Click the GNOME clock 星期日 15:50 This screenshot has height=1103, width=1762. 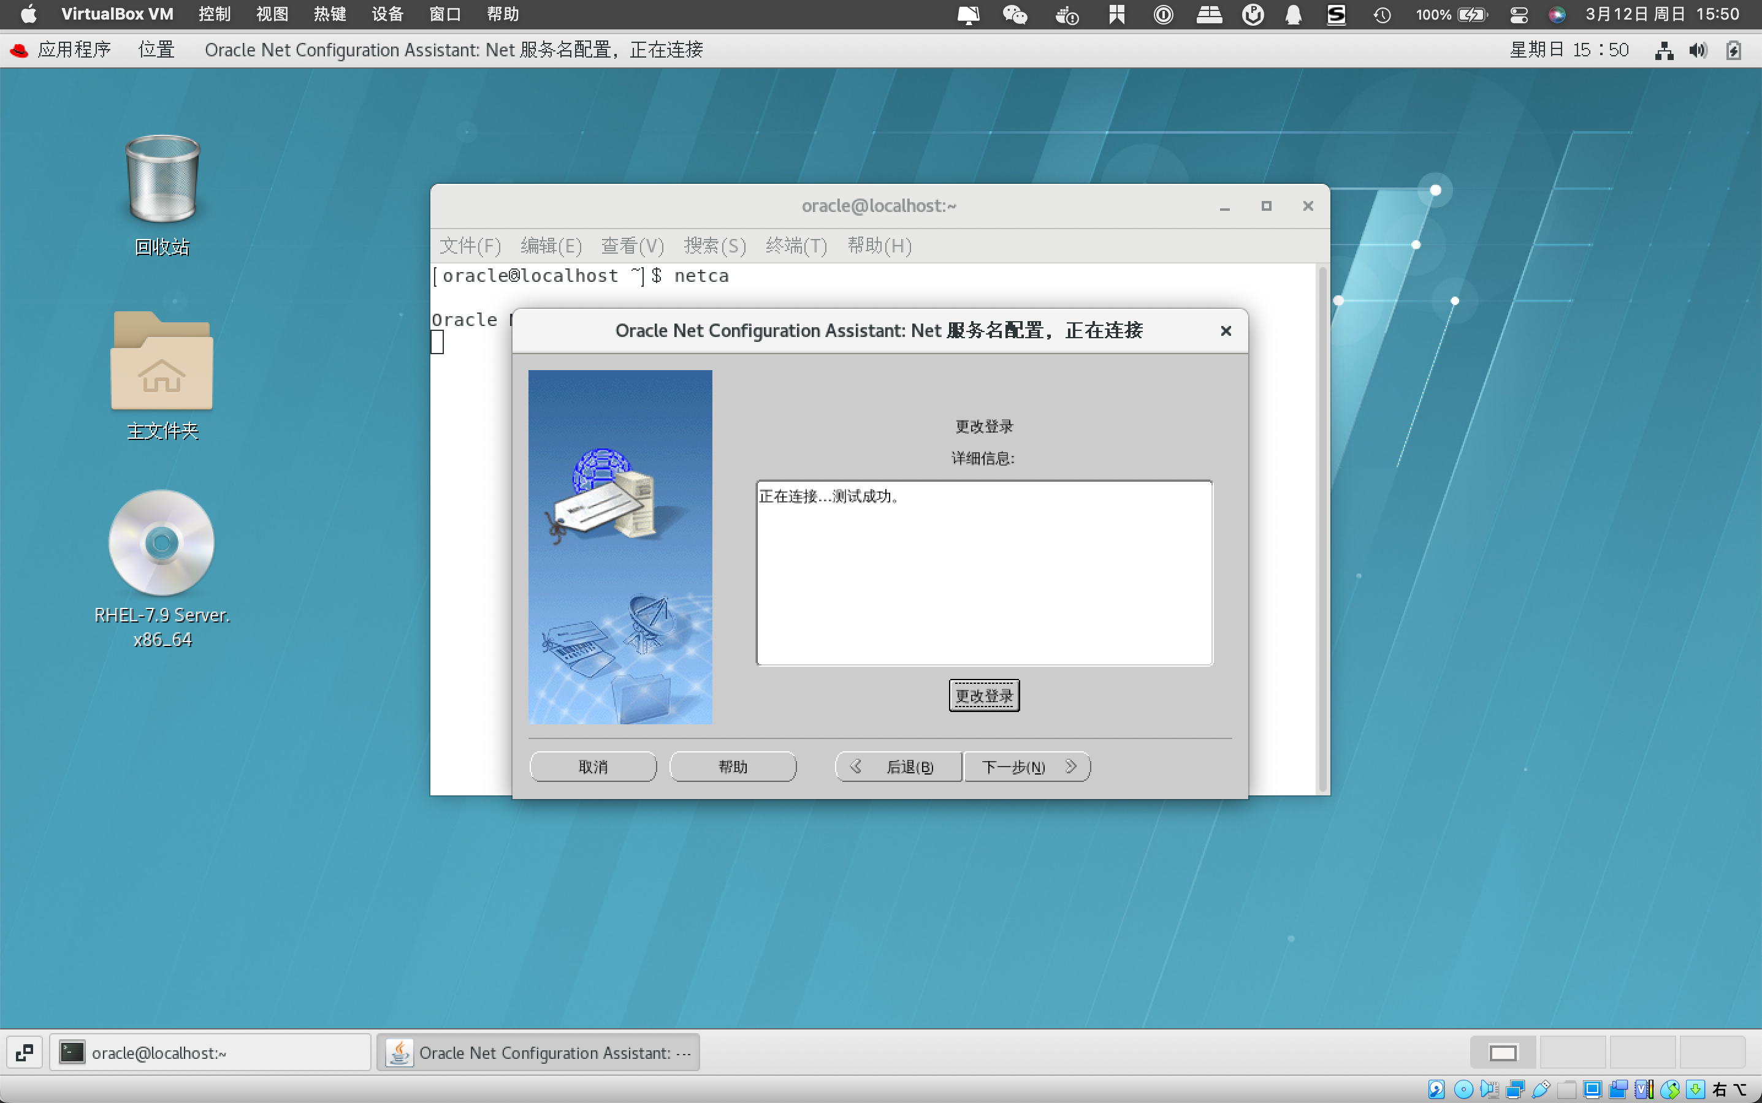[x=1569, y=50]
